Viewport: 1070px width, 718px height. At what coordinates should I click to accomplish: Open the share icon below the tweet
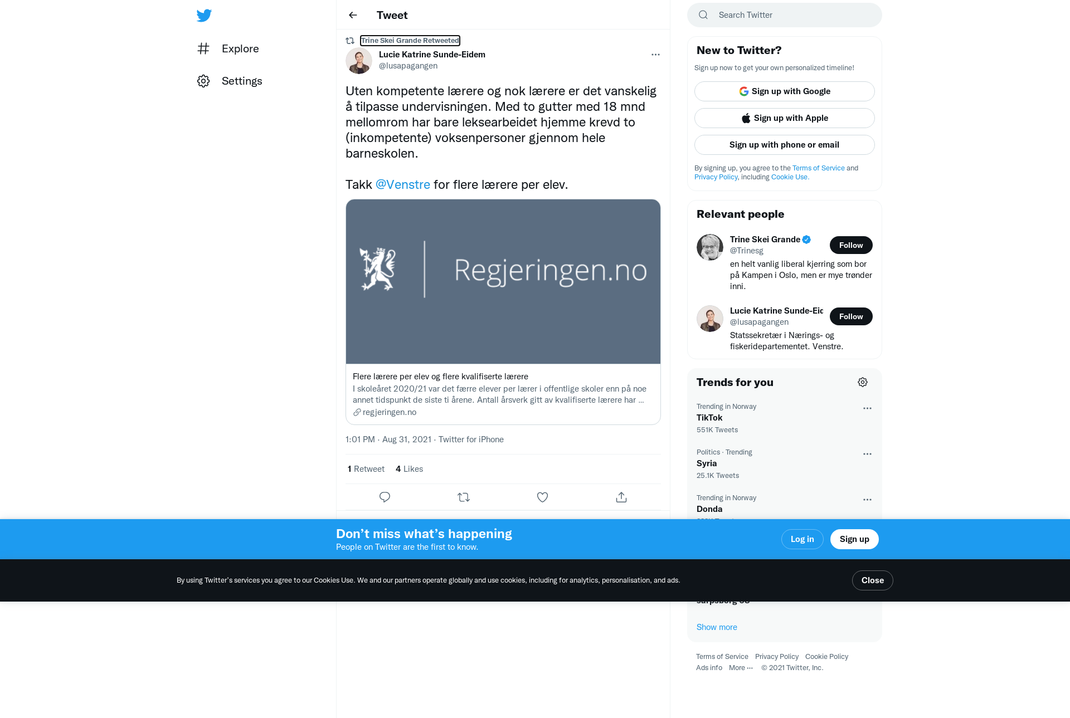(621, 497)
